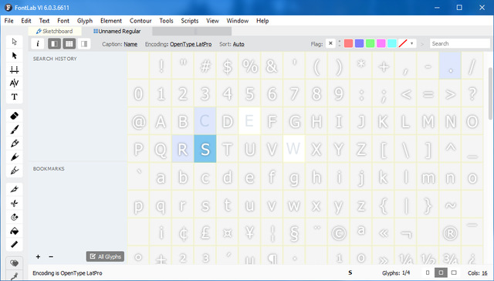
Task: Select medium cell size icon
Action: (x=441, y=273)
